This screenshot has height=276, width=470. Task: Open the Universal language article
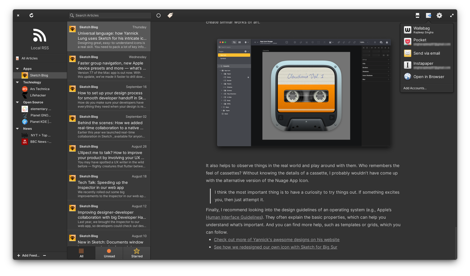(109, 36)
